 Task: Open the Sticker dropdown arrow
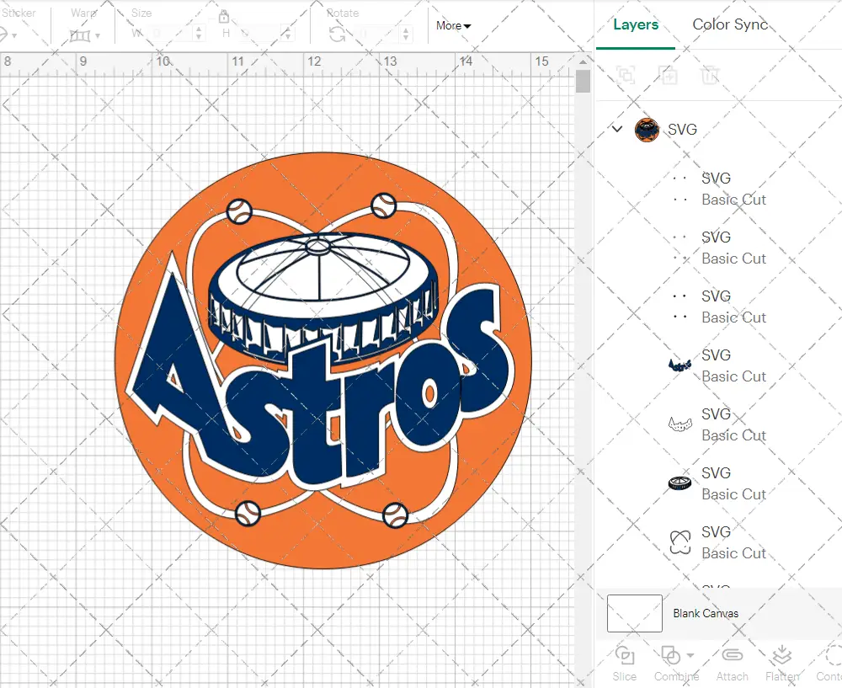point(14,36)
